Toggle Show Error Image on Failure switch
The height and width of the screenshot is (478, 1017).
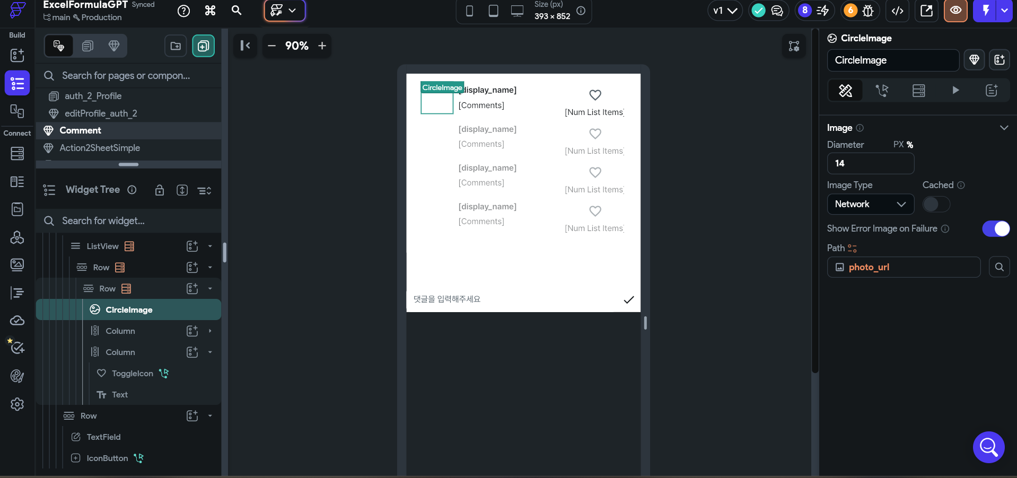pyautogui.click(x=996, y=228)
